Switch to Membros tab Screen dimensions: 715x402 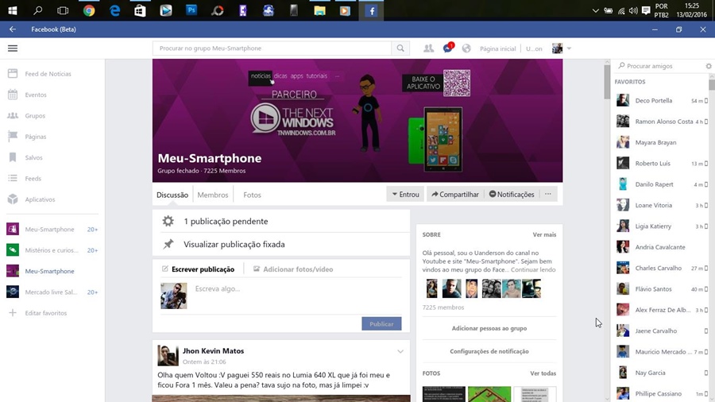pos(213,195)
